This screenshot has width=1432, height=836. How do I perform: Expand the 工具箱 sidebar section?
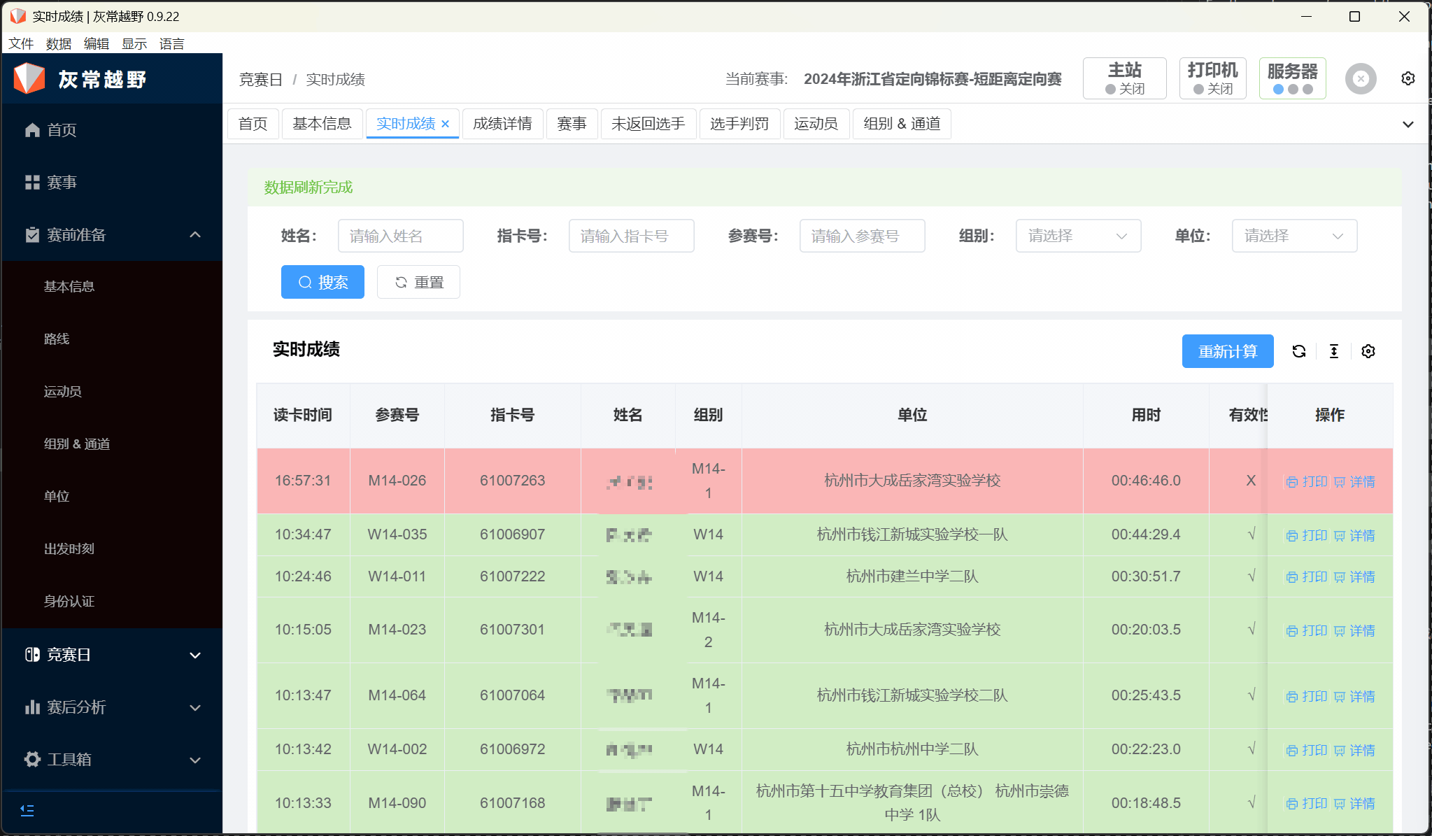(x=112, y=759)
